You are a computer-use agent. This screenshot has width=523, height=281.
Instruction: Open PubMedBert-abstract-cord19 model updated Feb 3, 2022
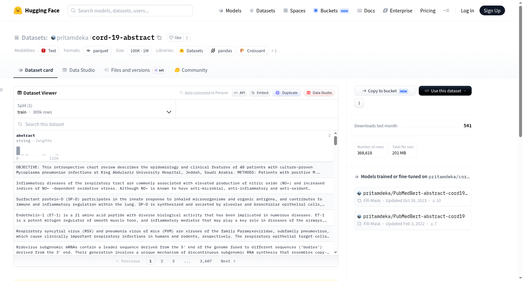(x=413, y=220)
